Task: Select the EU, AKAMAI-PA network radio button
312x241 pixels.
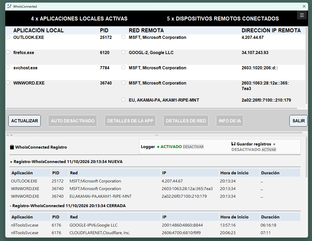Action: 124,100
